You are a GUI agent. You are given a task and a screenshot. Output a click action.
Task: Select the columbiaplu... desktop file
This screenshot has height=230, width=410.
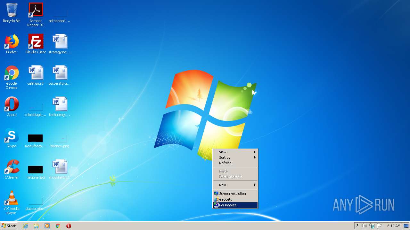36,109
